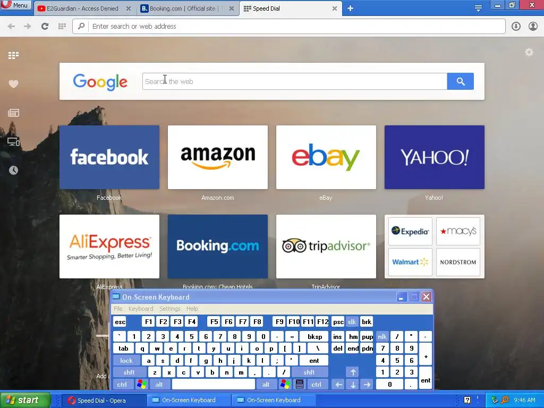Screen dimensions: 544x408
Task: Toggle the slk scroll lock key
Action: [x=352, y=322]
